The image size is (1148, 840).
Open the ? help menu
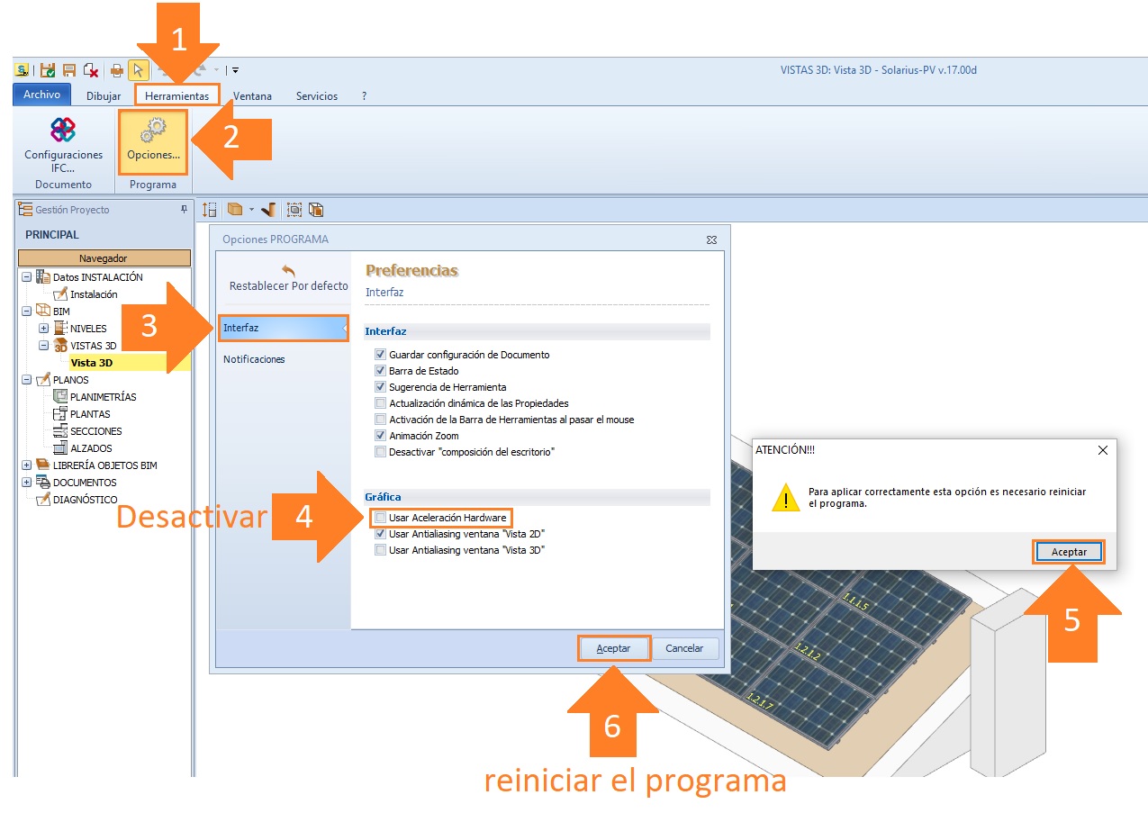click(x=365, y=95)
